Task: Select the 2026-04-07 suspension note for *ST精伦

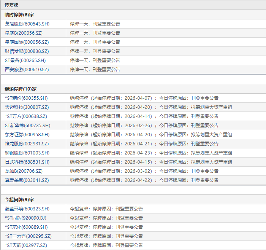Action: pos(144,98)
